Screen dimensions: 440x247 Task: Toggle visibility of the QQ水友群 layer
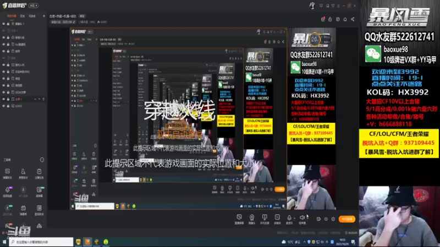click(x=4, y=92)
